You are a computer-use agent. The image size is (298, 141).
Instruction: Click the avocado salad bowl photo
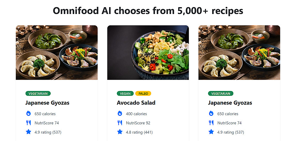click(x=148, y=52)
